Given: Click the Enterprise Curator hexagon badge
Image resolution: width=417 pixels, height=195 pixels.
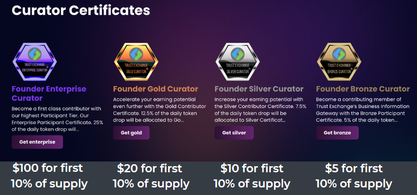Looking at the screenshot, I should coord(35,62).
